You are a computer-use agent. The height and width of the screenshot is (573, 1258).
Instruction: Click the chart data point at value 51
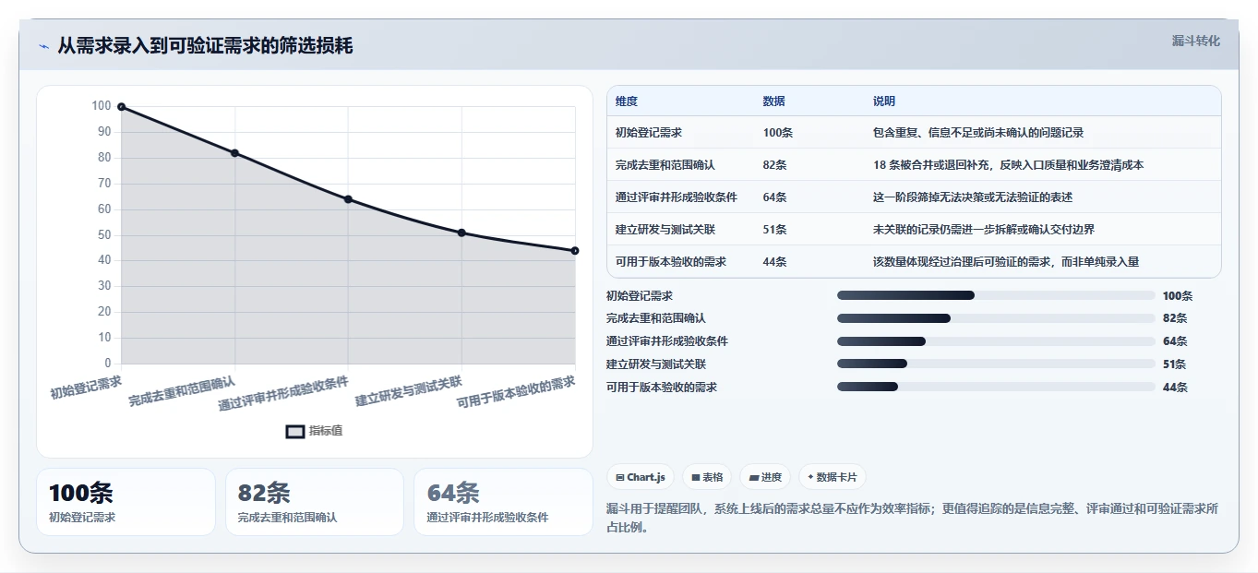click(x=461, y=233)
